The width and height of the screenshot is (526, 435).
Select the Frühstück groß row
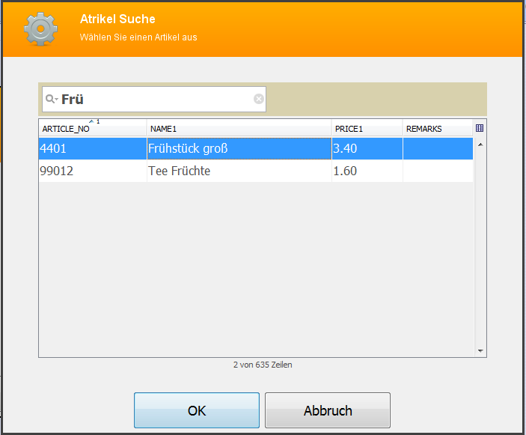[256, 148]
